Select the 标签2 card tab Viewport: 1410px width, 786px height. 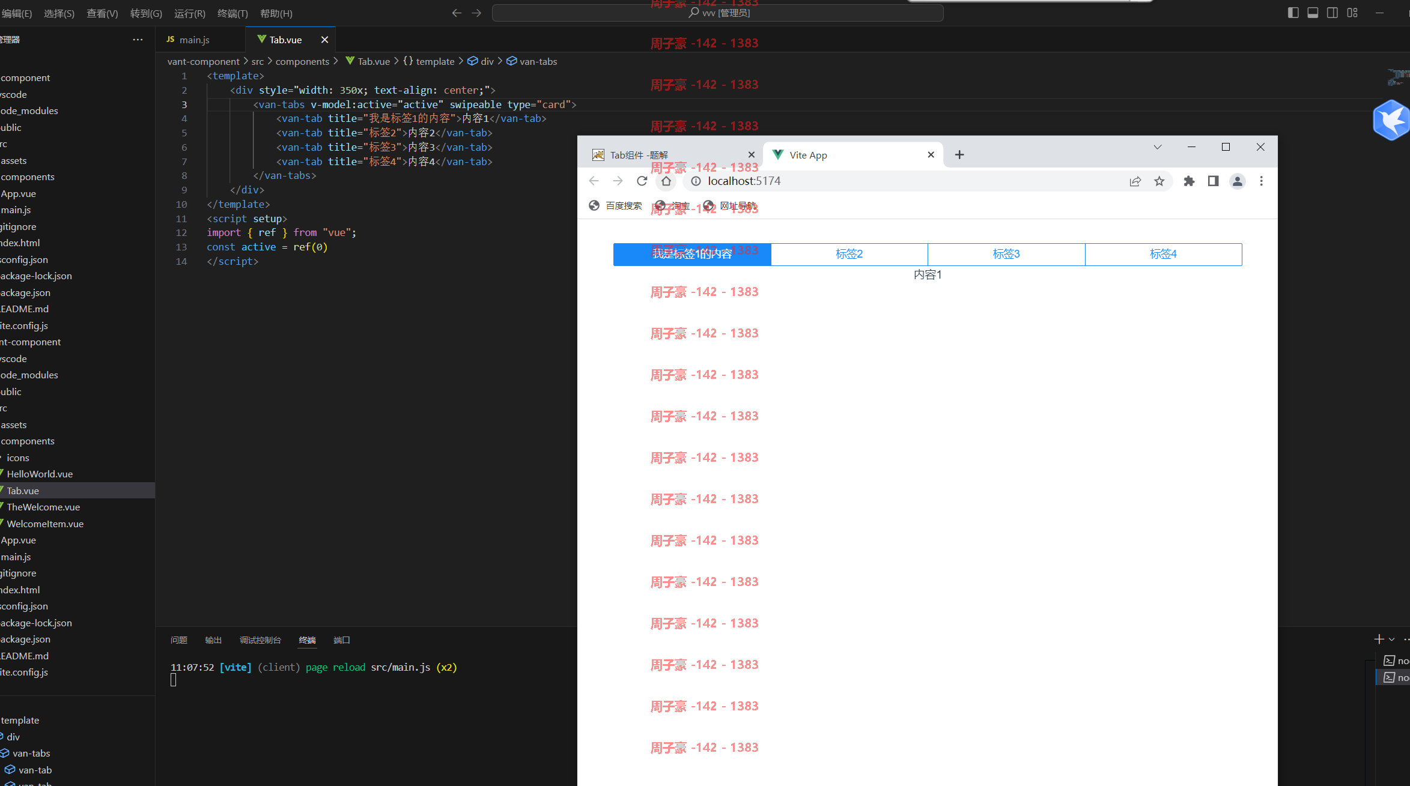pos(849,254)
